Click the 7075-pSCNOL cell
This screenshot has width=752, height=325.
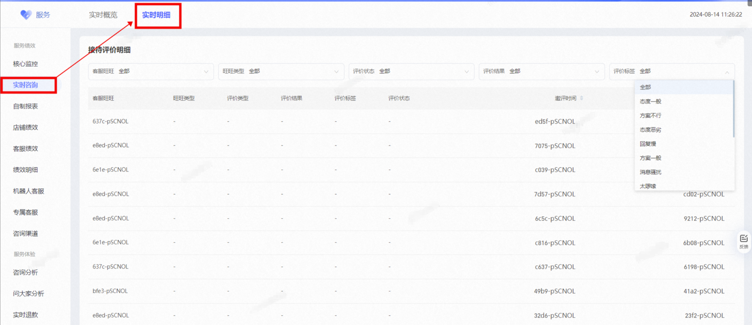[555, 146]
